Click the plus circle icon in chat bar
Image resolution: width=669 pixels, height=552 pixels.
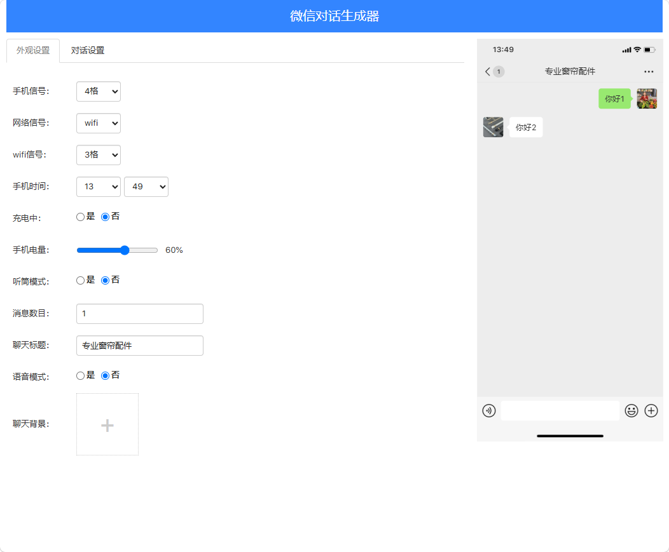[x=651, y=410]
